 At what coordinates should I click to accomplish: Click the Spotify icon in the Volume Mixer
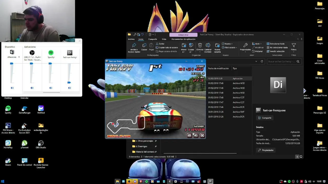pyautogui.click(x=51, y=53)
